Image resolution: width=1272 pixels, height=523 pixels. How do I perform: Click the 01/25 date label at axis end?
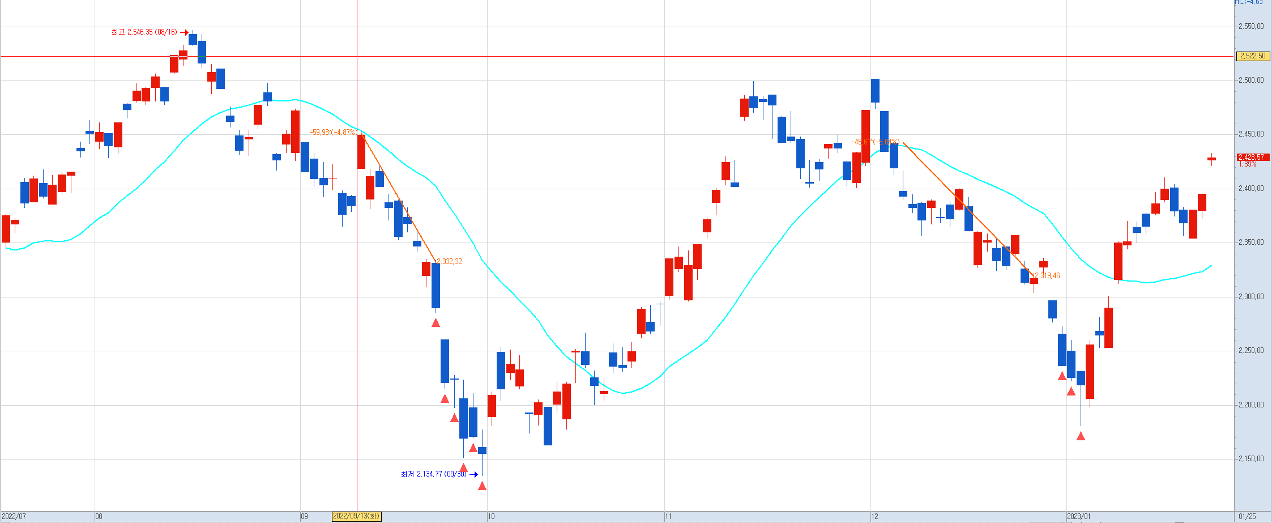1247,517
